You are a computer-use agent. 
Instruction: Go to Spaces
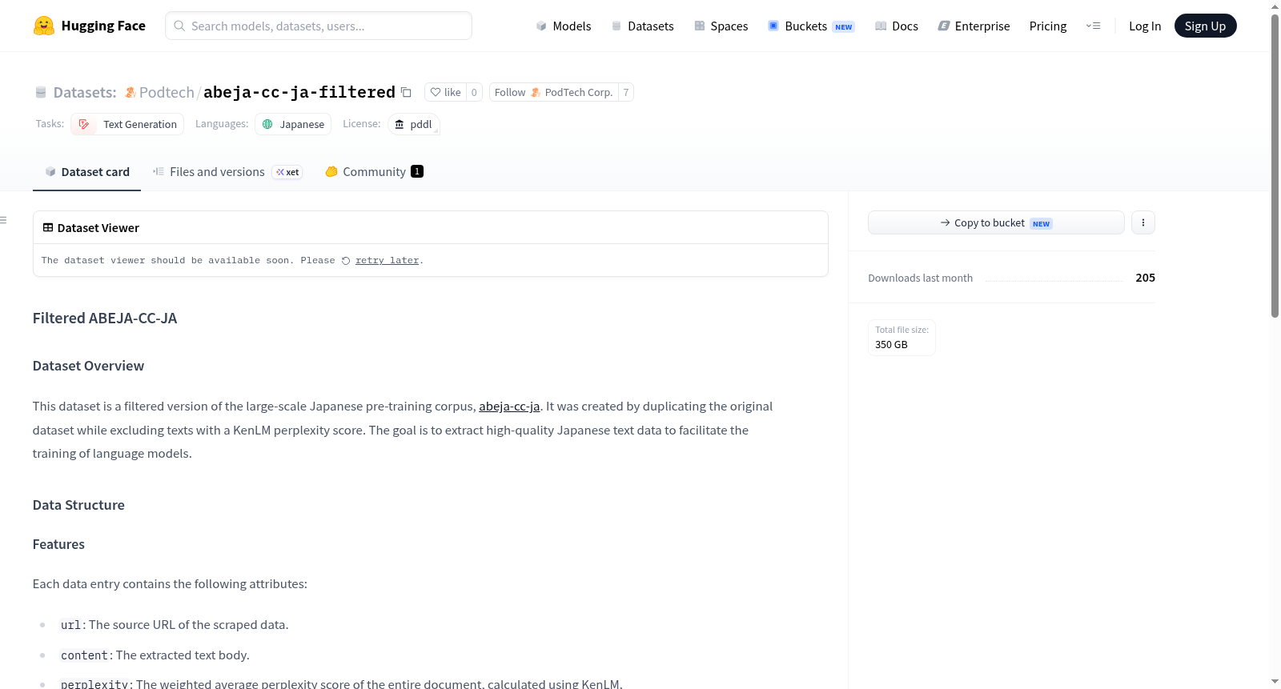pyautogui.click(x=721, y=26)
